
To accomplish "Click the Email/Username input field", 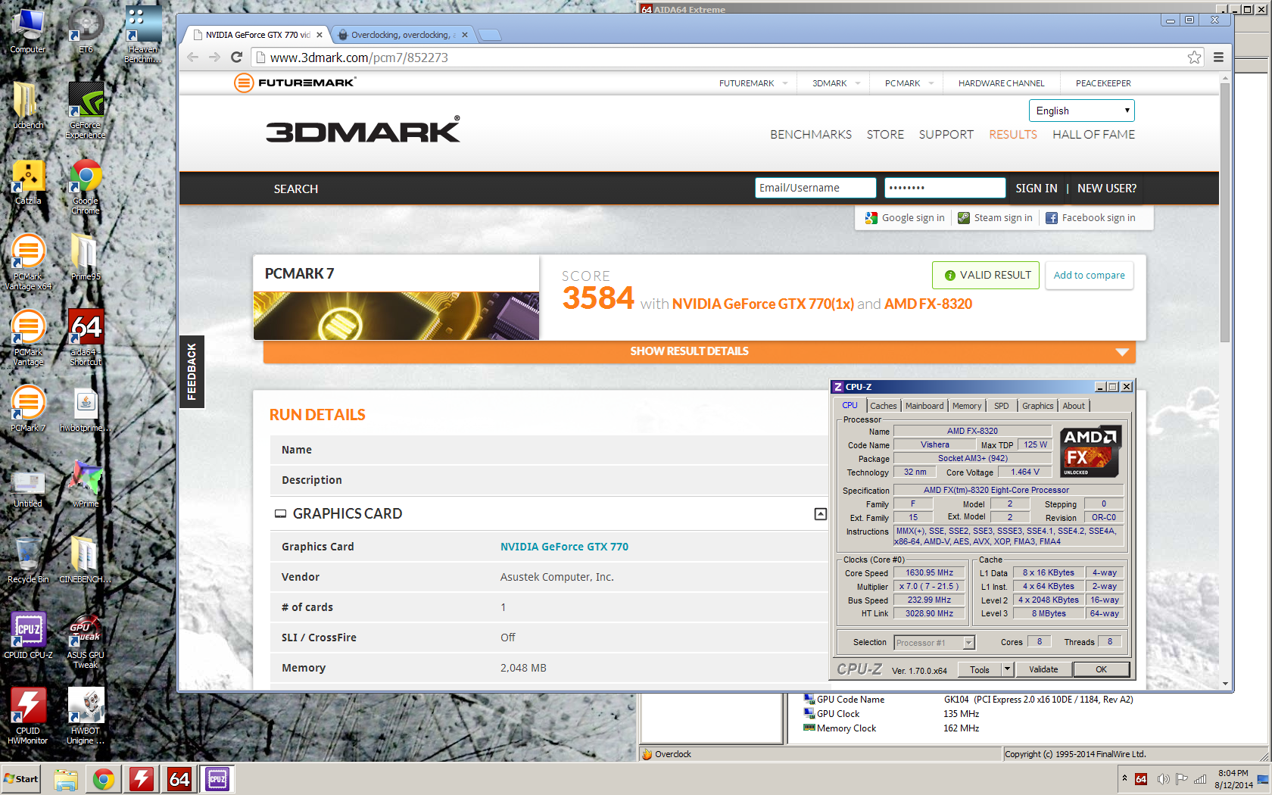I will (x=815, y=188).
